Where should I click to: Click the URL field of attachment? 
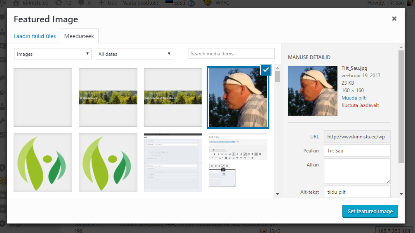357,137
